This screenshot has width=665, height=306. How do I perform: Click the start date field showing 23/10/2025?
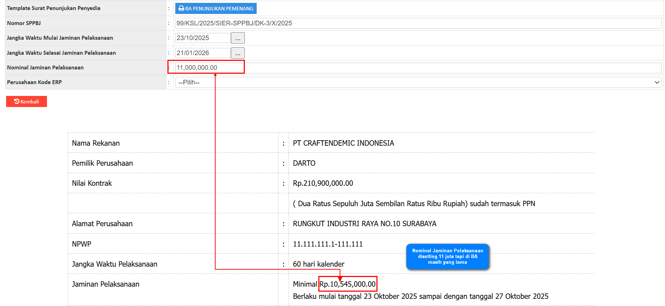click(203, 38)
